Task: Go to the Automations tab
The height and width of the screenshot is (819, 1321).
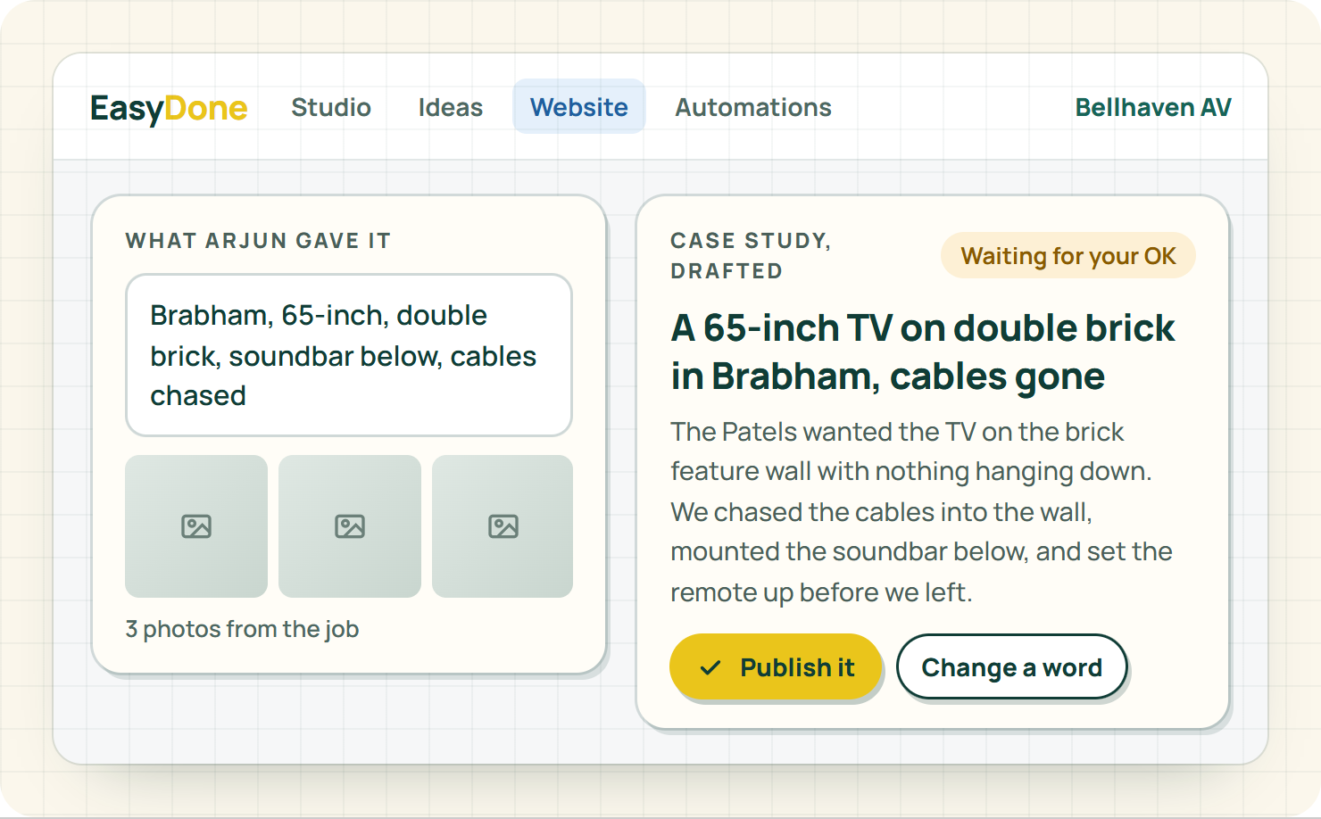Action: coord(753,107)
